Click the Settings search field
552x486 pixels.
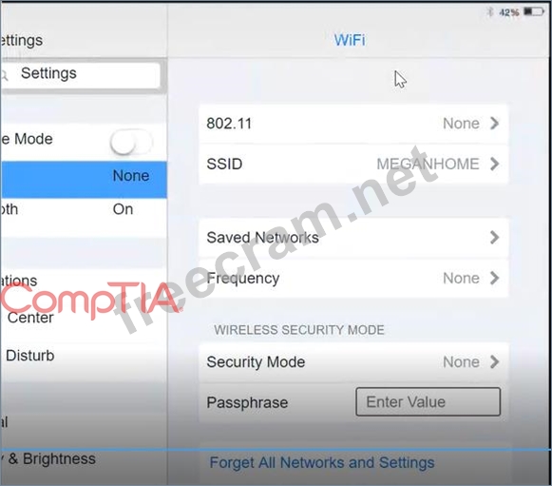coord(80,75)
